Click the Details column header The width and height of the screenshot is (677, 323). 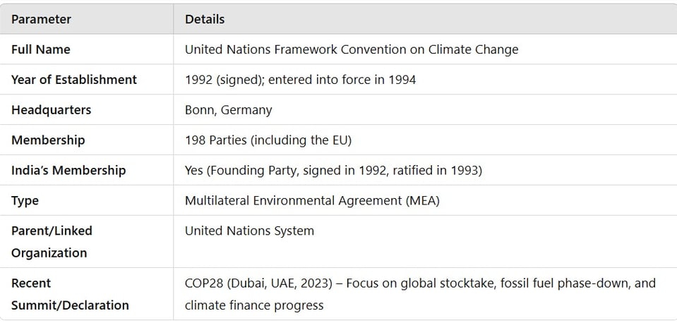pos(205,20)
